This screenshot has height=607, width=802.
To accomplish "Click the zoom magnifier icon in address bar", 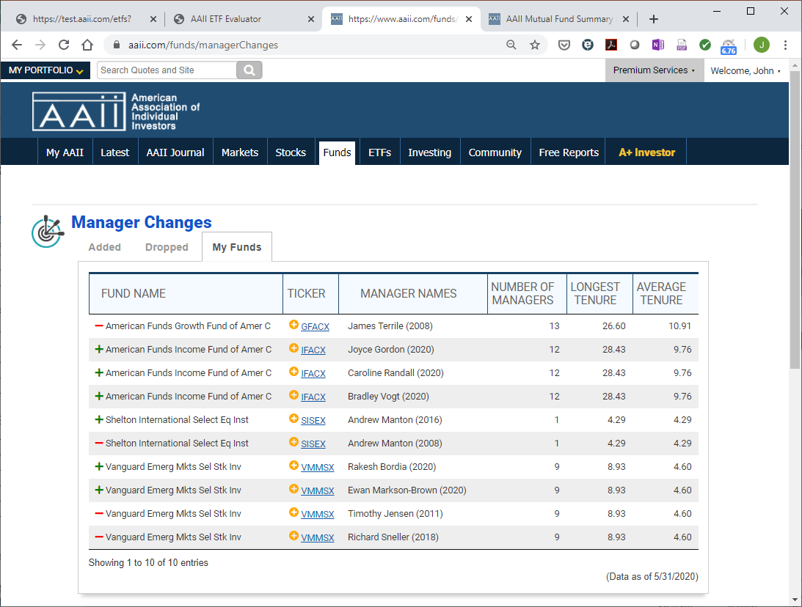I will point(511,45).
